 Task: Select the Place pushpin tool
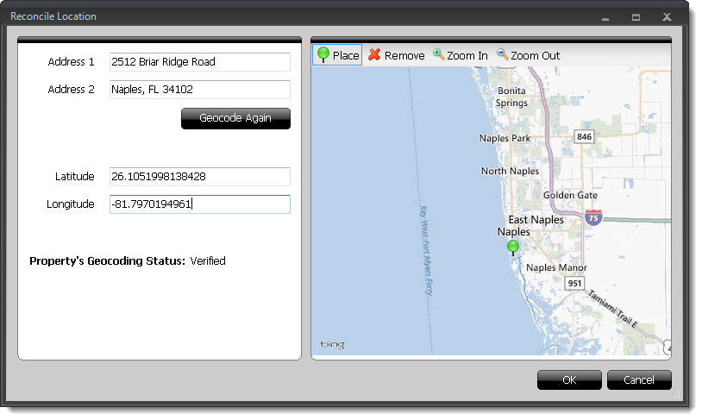click(x=337, y=55)
